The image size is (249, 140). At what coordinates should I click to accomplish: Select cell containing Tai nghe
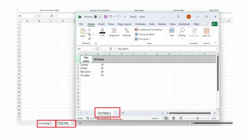point(86,75)
